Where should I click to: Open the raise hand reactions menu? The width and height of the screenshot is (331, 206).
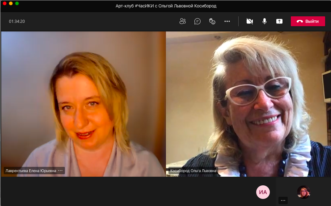[x=212, y=21]
